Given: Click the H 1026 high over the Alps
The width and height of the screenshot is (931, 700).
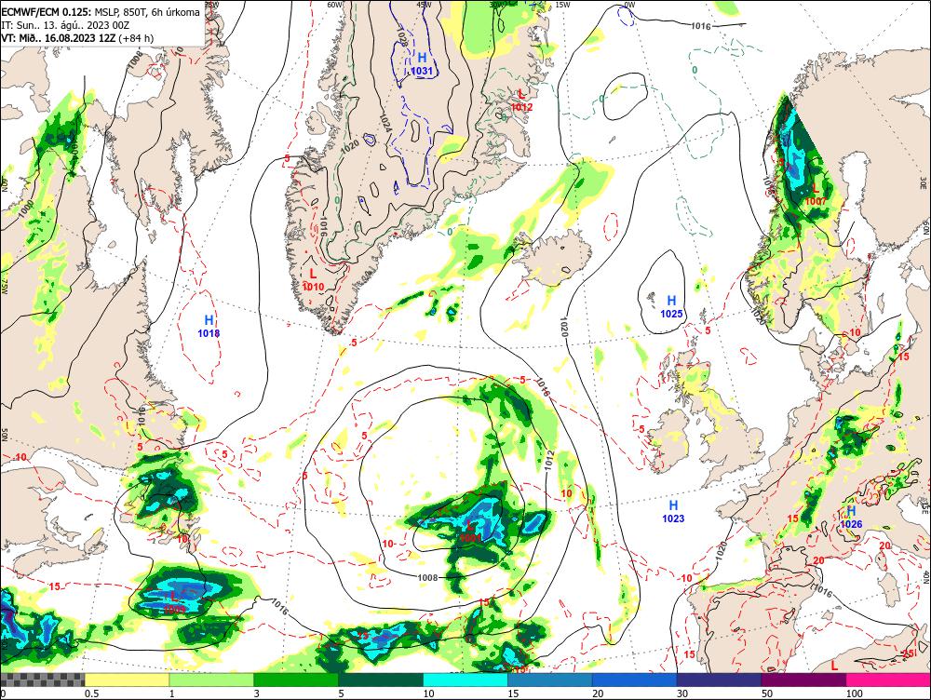Looking at the screenshot, I should [852, 518].
